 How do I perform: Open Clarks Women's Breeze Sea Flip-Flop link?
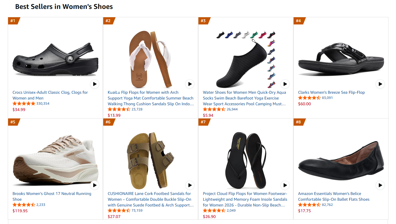point(331,92)
